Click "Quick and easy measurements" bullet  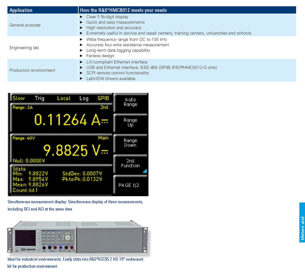tap(115, 22)
